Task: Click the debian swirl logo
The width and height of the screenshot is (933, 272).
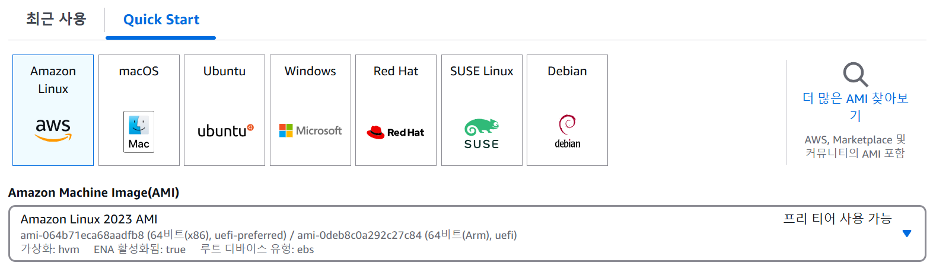Action: pyautogui.click(x=568, y=131)
